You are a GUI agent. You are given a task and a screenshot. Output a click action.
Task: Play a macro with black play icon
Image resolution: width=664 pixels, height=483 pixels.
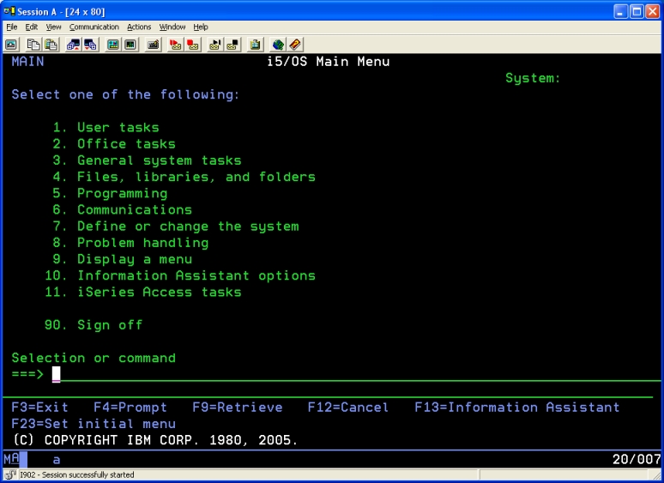pyautogui.click(x=214, y=45)
